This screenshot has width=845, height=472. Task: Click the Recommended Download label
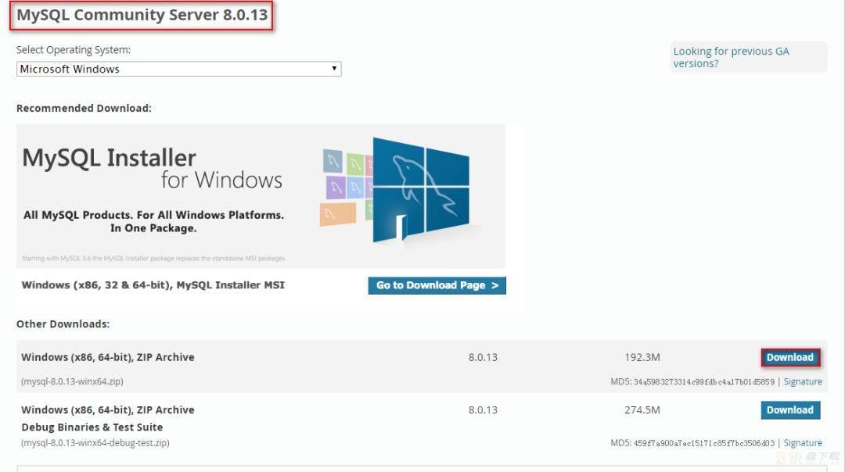tap(84, 108)
